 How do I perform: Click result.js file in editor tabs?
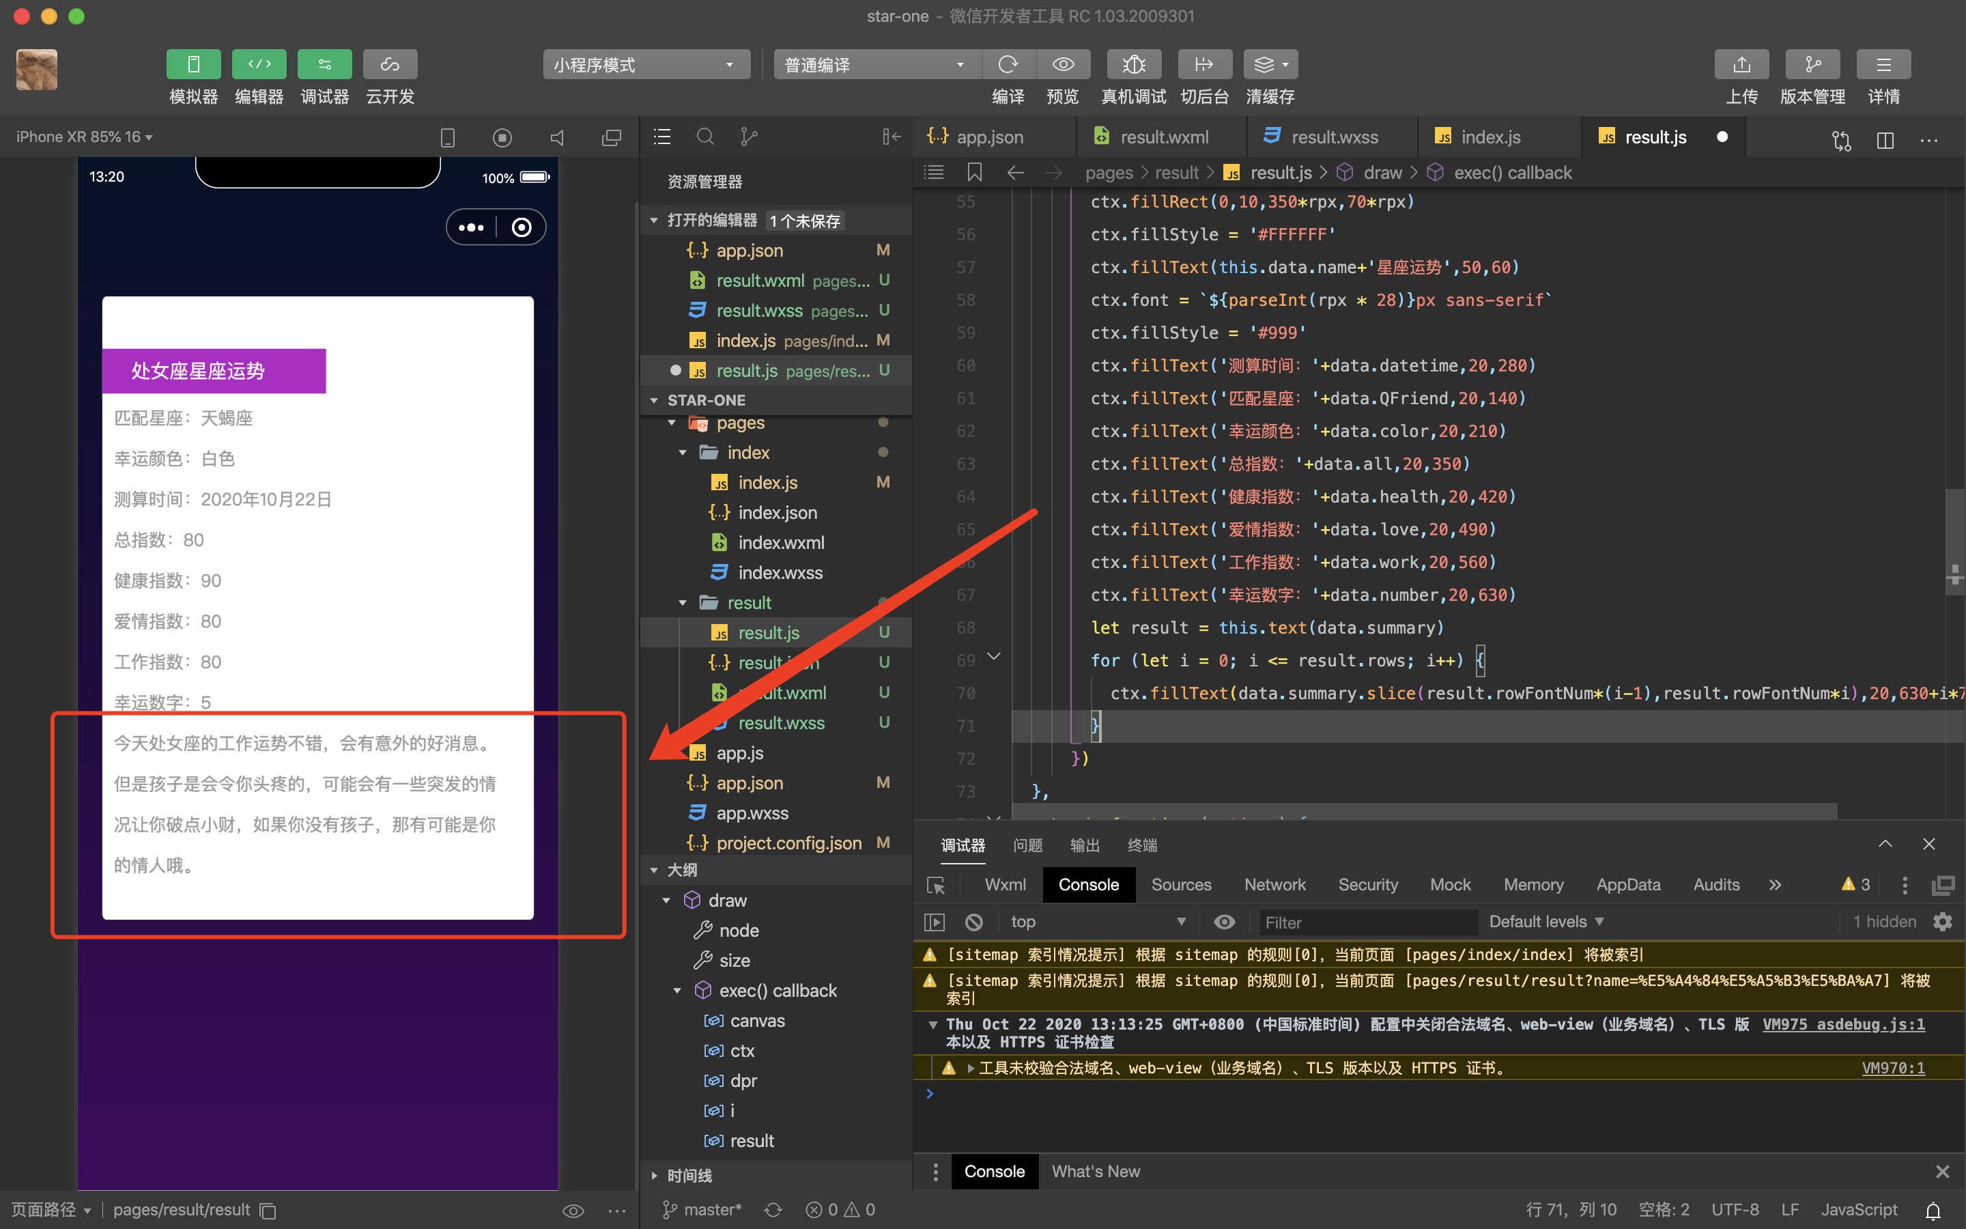click(x=1651, y=136)
